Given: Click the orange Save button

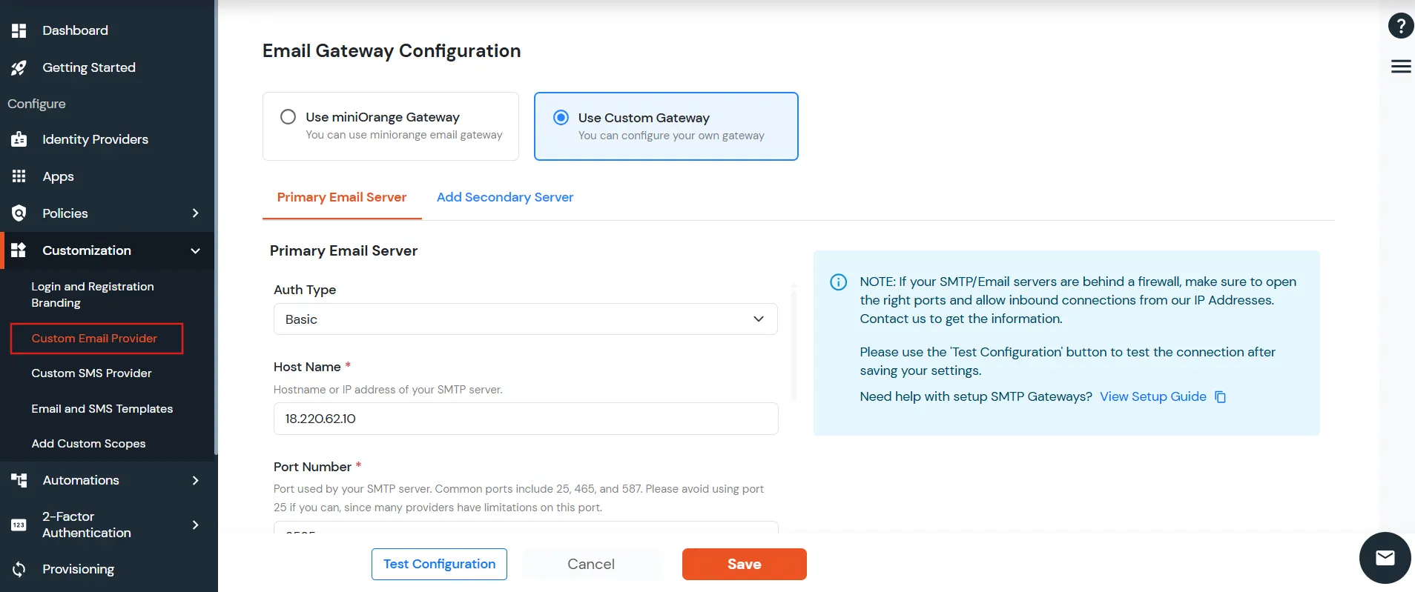Looking at the screenshot, I should point(744,564).
